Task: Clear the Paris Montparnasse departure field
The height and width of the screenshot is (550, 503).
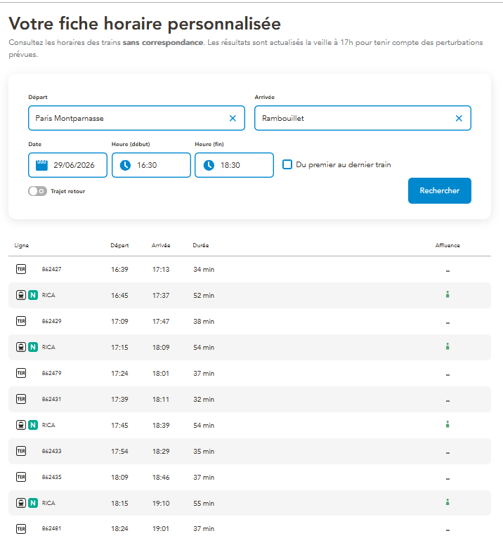Action: pos(233,118)
